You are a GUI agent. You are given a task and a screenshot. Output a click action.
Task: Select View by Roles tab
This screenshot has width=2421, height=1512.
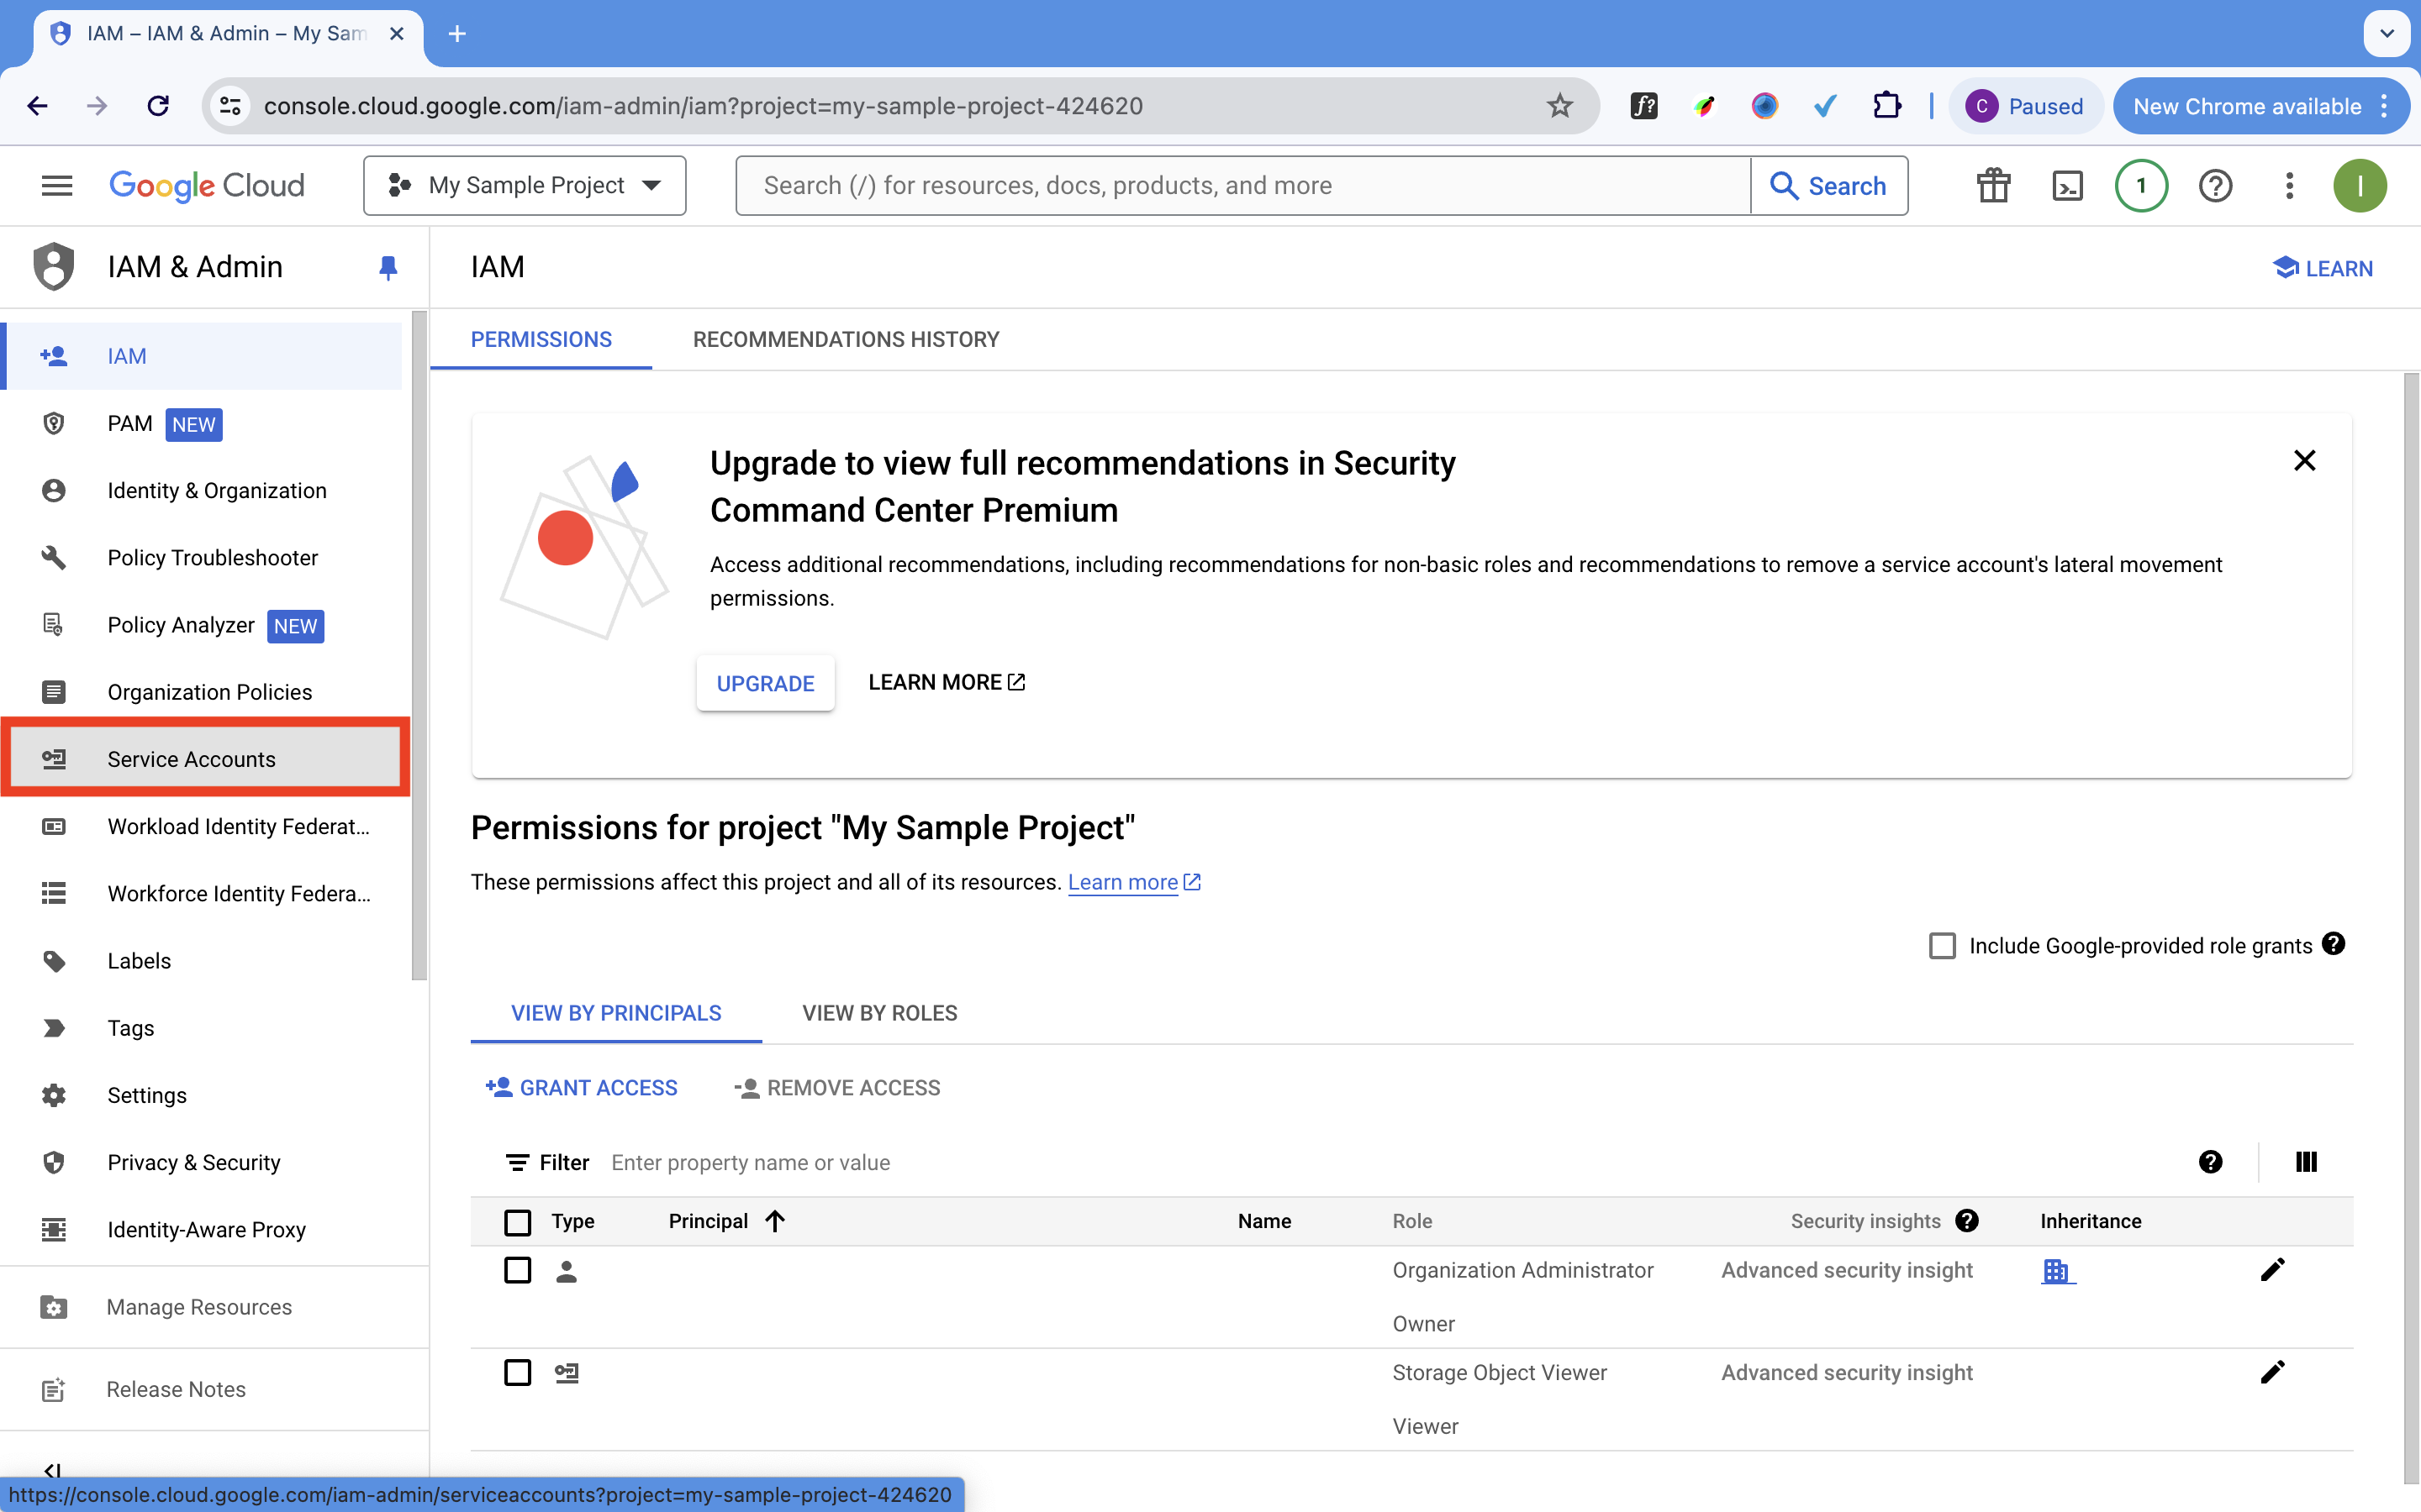(879, 1013)
